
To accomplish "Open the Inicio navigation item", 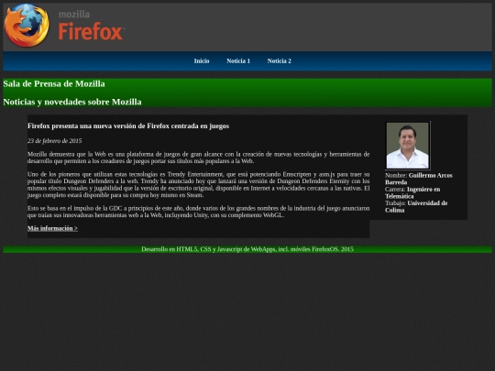I will click(x=202, y=60).
